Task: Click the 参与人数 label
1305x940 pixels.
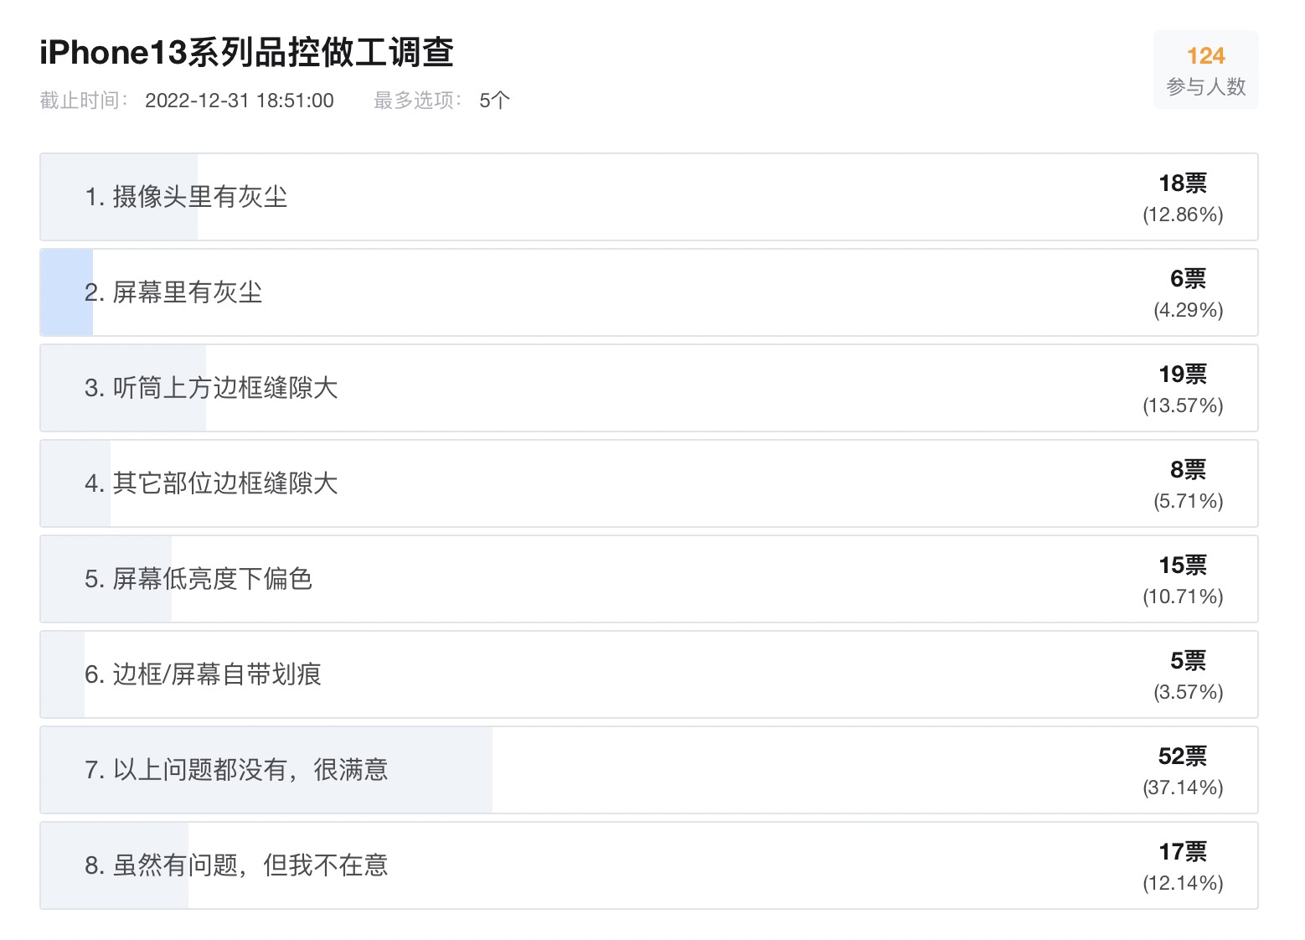Action: [1206, 86]
